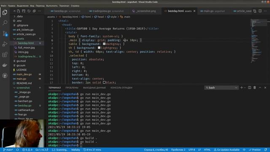Collapse the assets folder
The height and width of the screenshot is (152, 270).
[x=14, y=38]
